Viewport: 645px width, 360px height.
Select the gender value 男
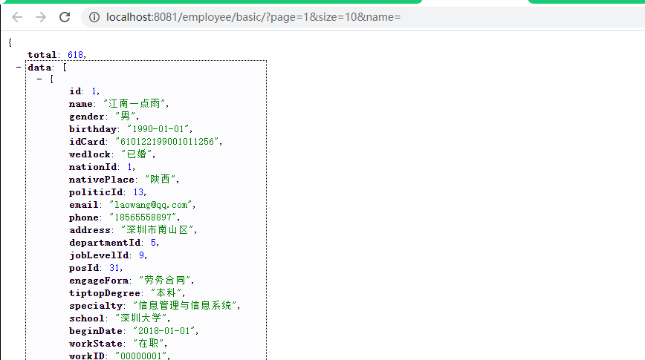pos(125,117)
